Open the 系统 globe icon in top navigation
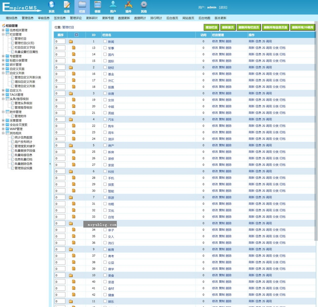Viewport: 318px width, 307px height. (52, 5)
